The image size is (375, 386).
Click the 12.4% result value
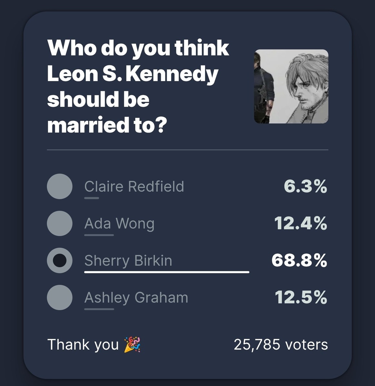[301, 224]
